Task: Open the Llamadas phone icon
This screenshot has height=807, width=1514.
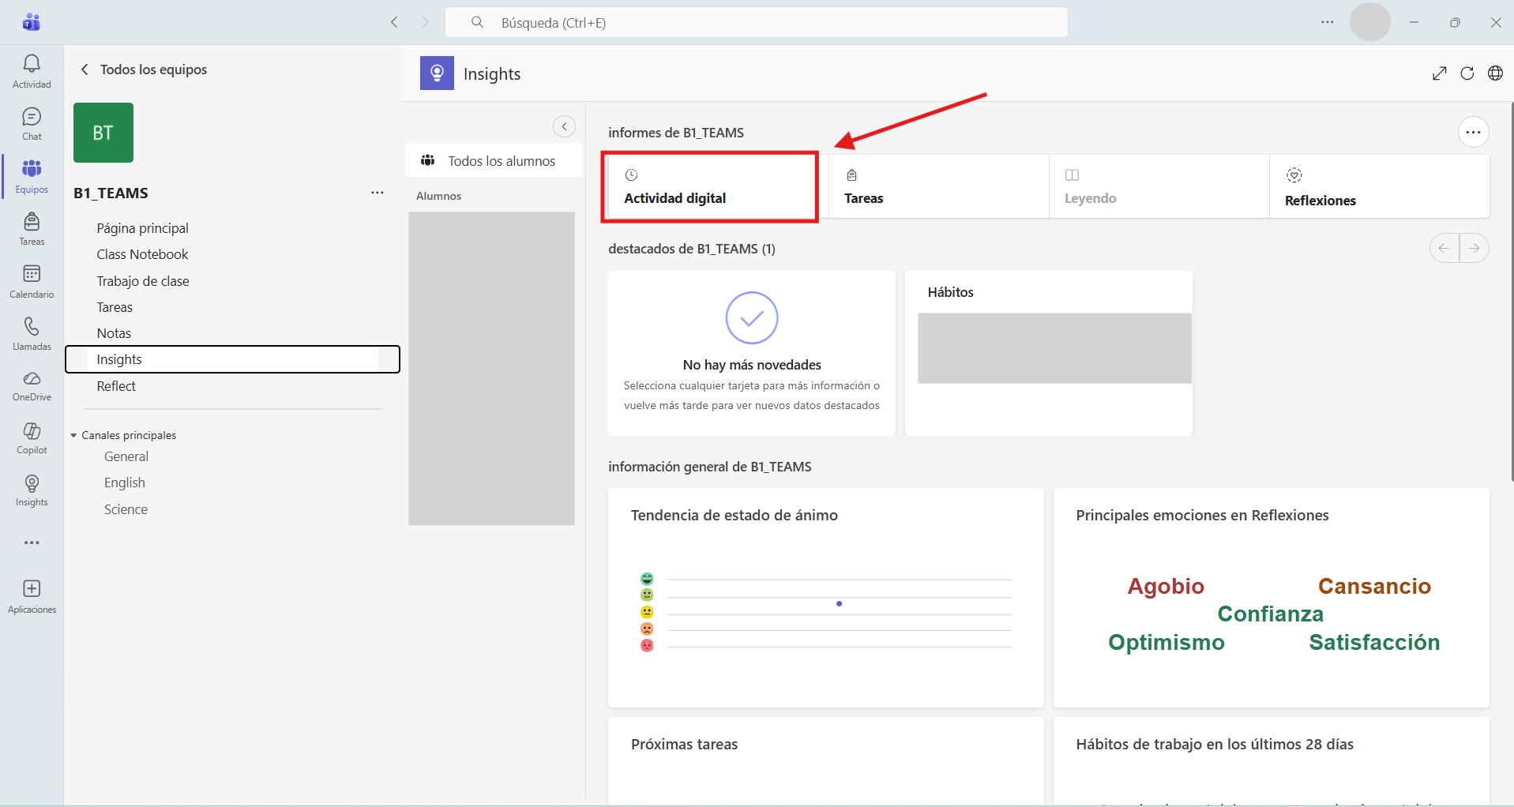Action: coord(32,334)
